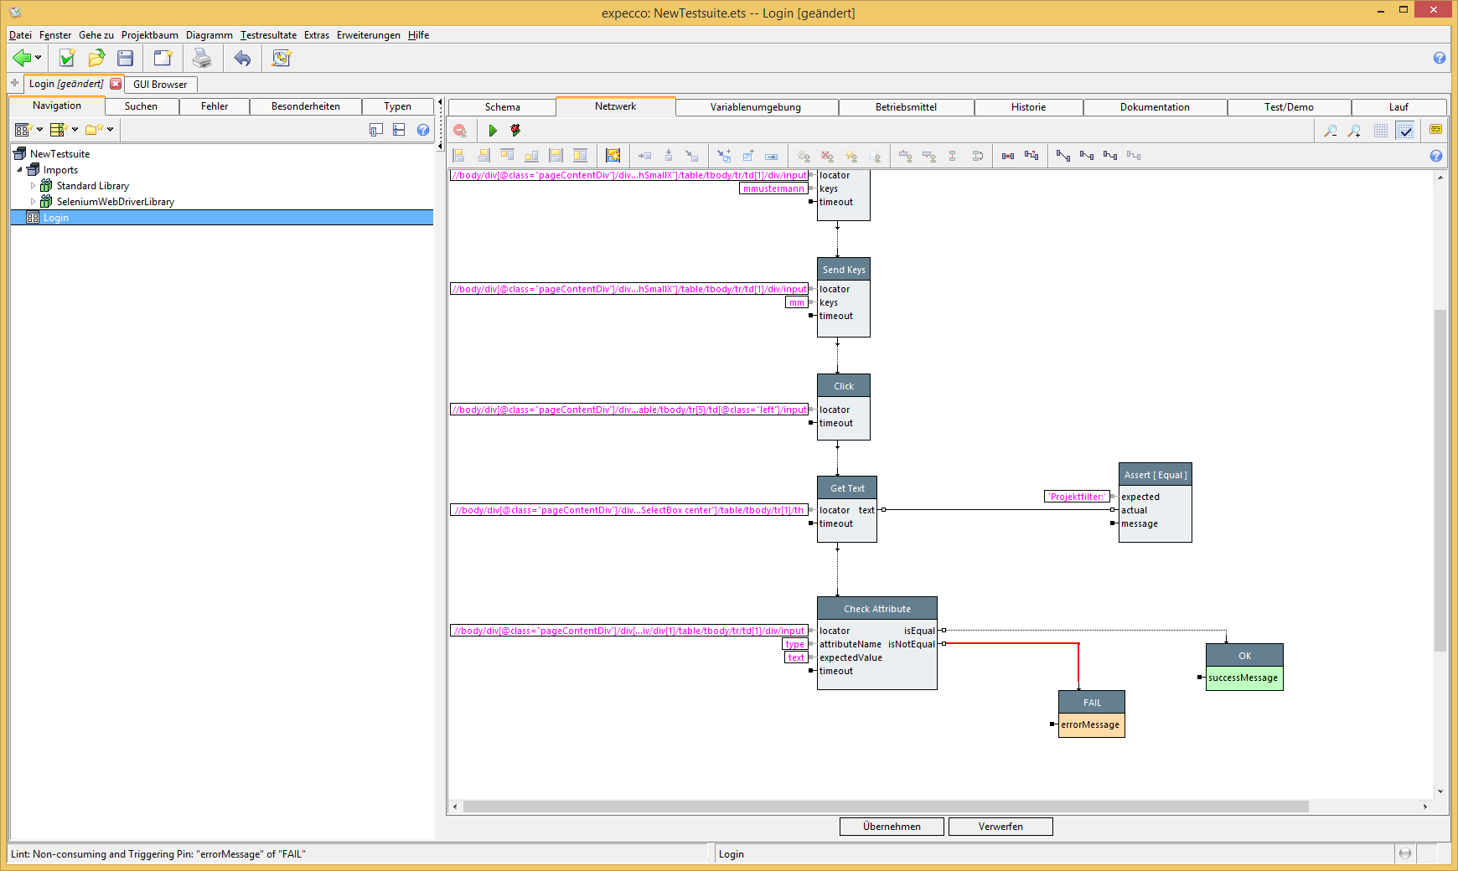
Task: Click the undo arrow icon in toolbar
Action: (242, 58)
